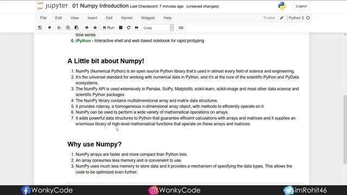Click line 'The NumPy library contains multidimensional array'
This screenshot has height=195, width=347.
click(x=147, y=101)
